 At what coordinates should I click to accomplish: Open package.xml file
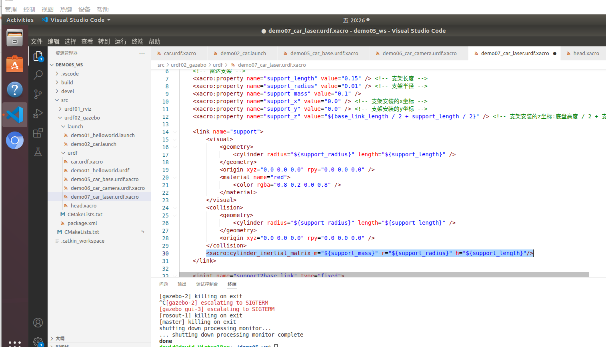pos(99,223)
